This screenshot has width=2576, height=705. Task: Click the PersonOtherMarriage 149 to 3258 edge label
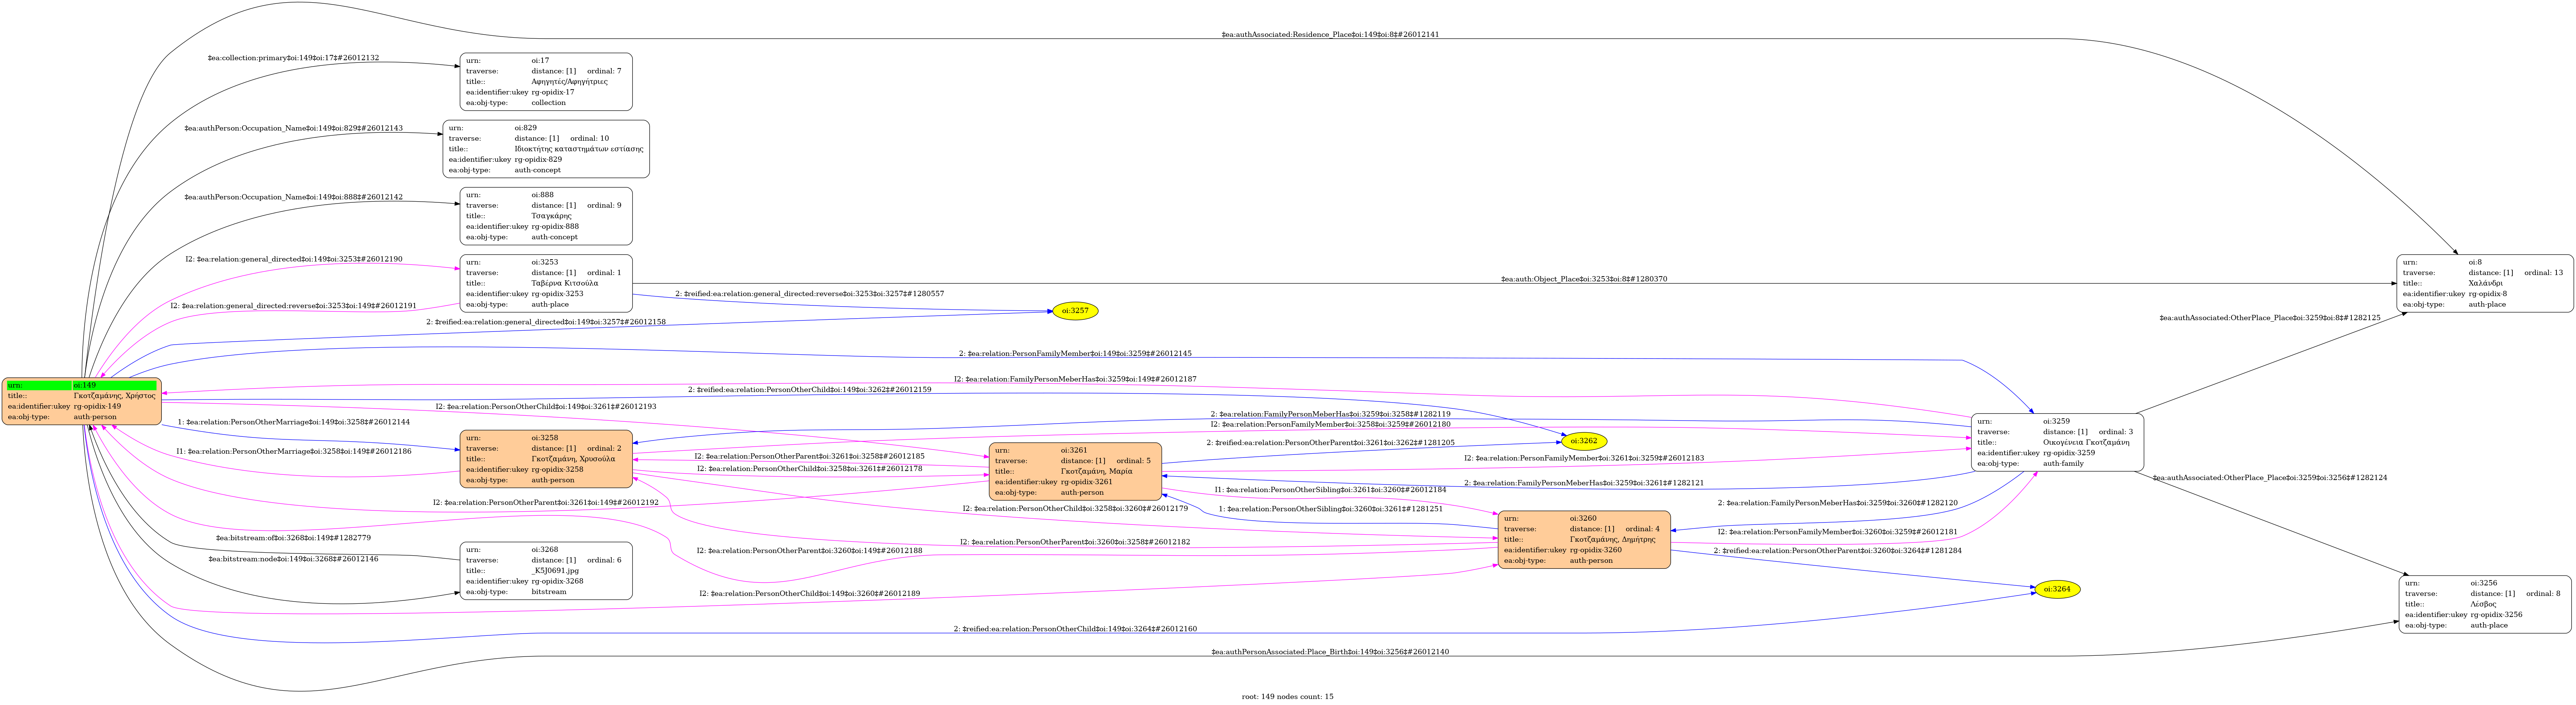pos(293,422)
